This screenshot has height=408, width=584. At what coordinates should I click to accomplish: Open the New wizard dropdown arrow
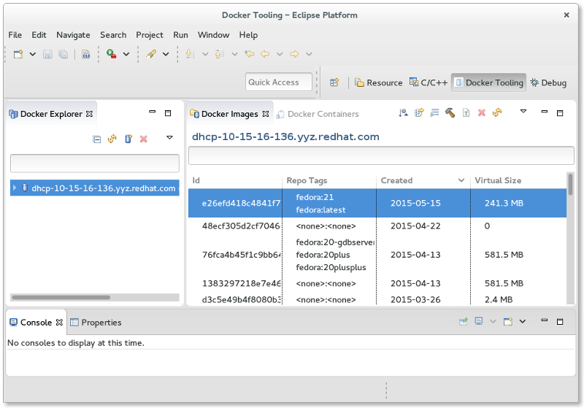33,54
